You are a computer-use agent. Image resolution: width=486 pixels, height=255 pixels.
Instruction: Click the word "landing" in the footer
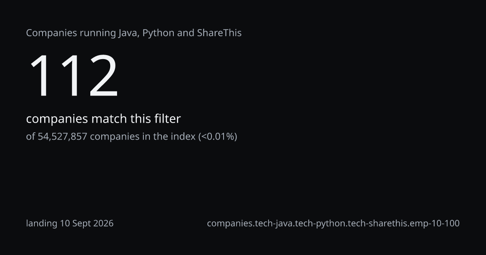point(42,223)
